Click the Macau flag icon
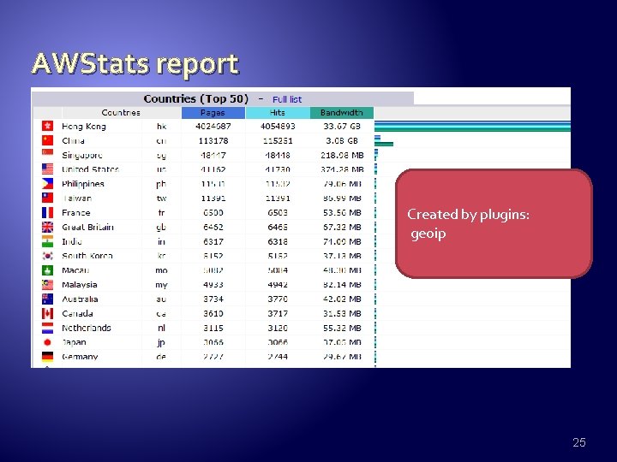The height and width of the screenshot is (462, 617). click(x=48, y=269)
